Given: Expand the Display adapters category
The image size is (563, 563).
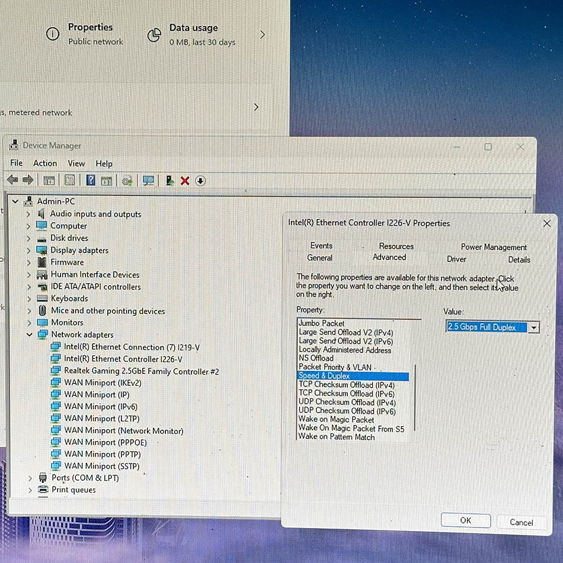Looking at the screenshot, I should click(28, 250).
